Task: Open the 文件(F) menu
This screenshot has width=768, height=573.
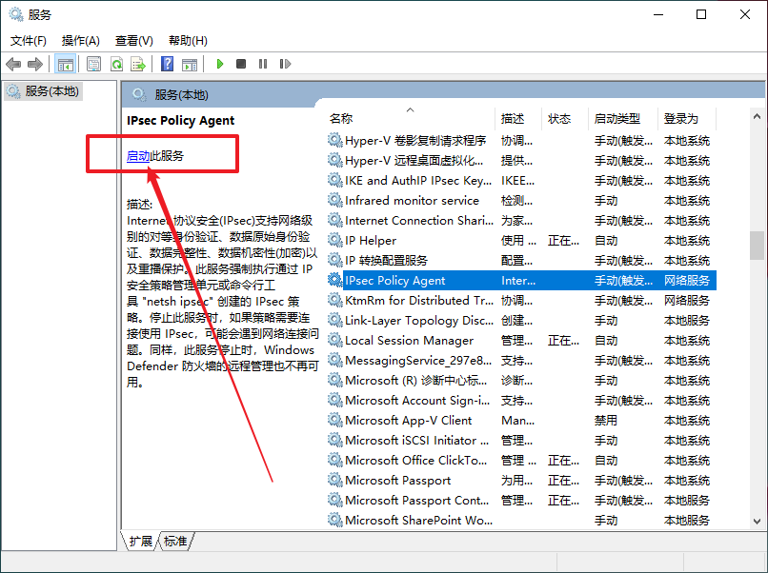Action: click(29, 41)
